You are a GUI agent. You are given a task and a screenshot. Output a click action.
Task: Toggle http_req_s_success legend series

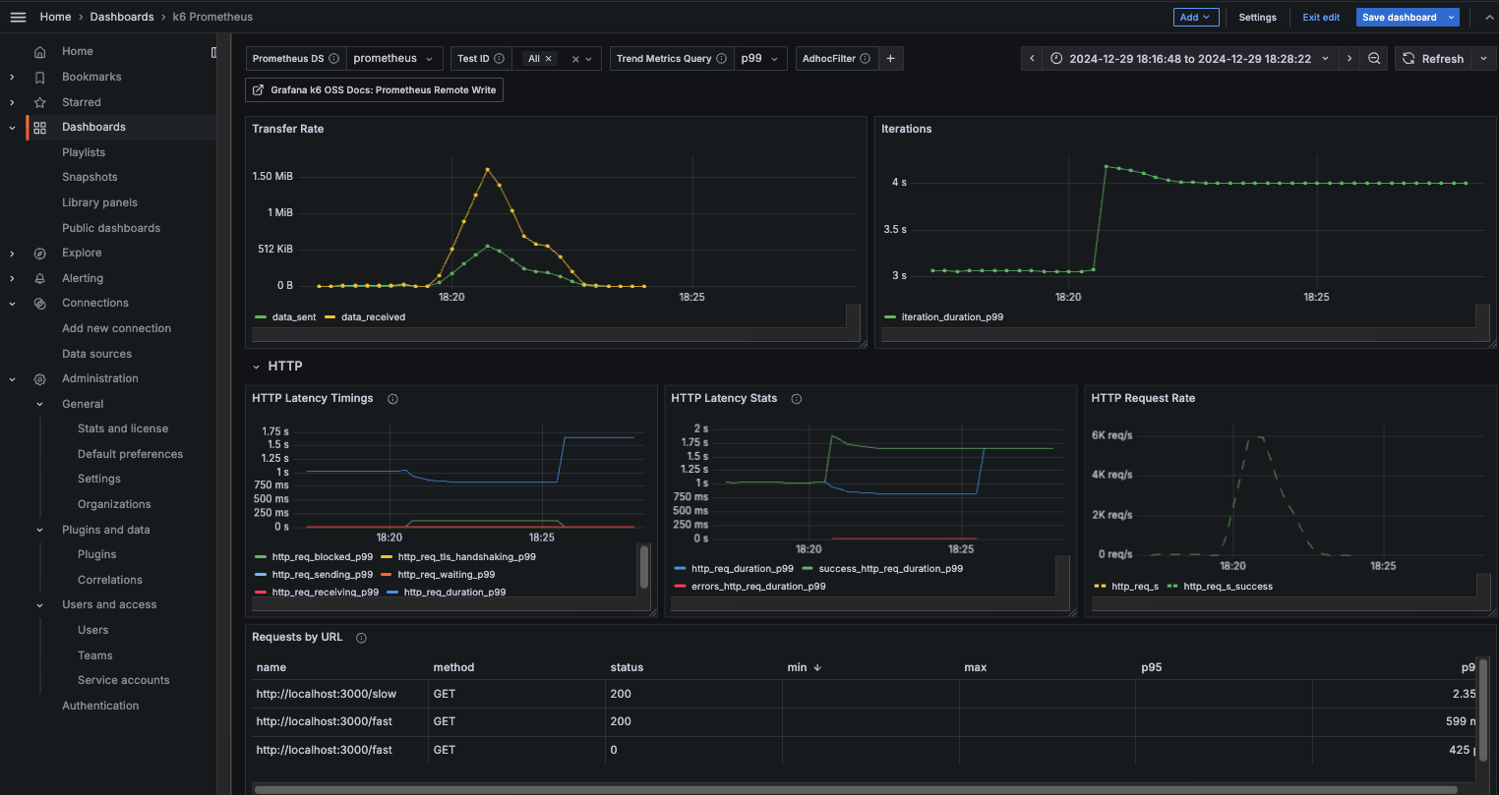click(1227, 587)
